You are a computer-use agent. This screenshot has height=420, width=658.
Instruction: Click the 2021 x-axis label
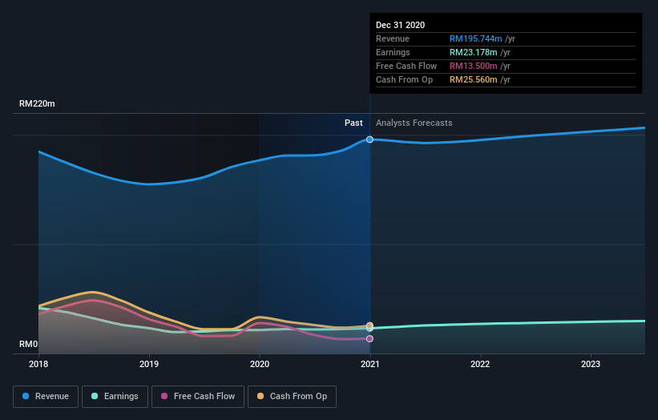click(369, 364)
